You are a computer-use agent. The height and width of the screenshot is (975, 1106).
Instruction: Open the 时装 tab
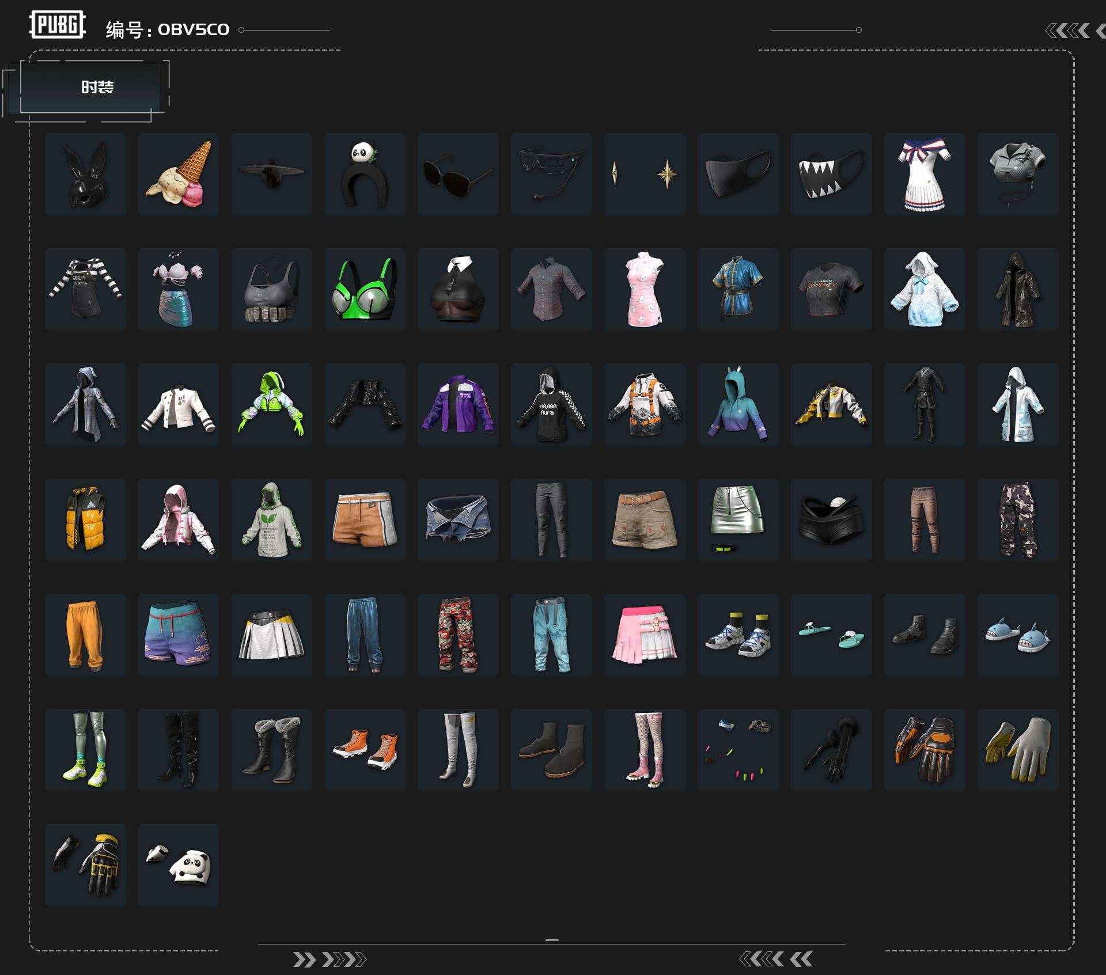[x=90, y=87]
